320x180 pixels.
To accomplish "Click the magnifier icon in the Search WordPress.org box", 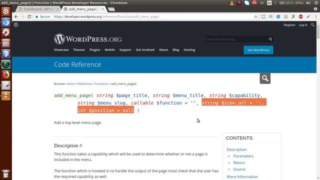I will coord(270,39).
